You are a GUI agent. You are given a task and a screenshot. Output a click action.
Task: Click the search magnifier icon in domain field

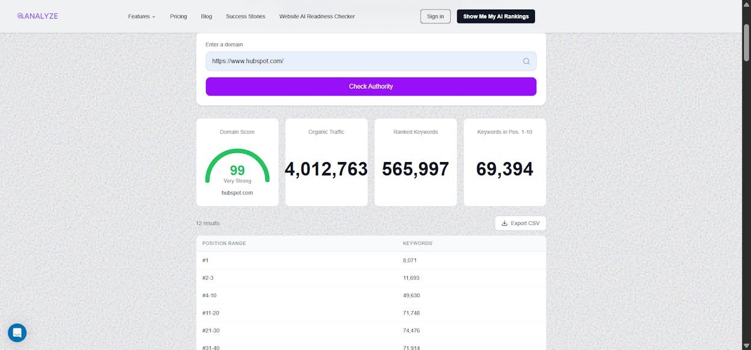[x=527, y=61]
